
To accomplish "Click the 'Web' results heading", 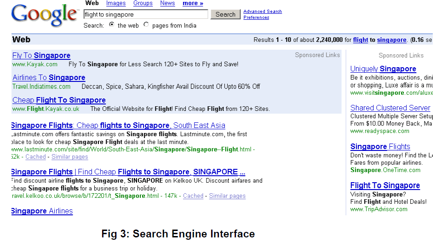I will 22,40.
